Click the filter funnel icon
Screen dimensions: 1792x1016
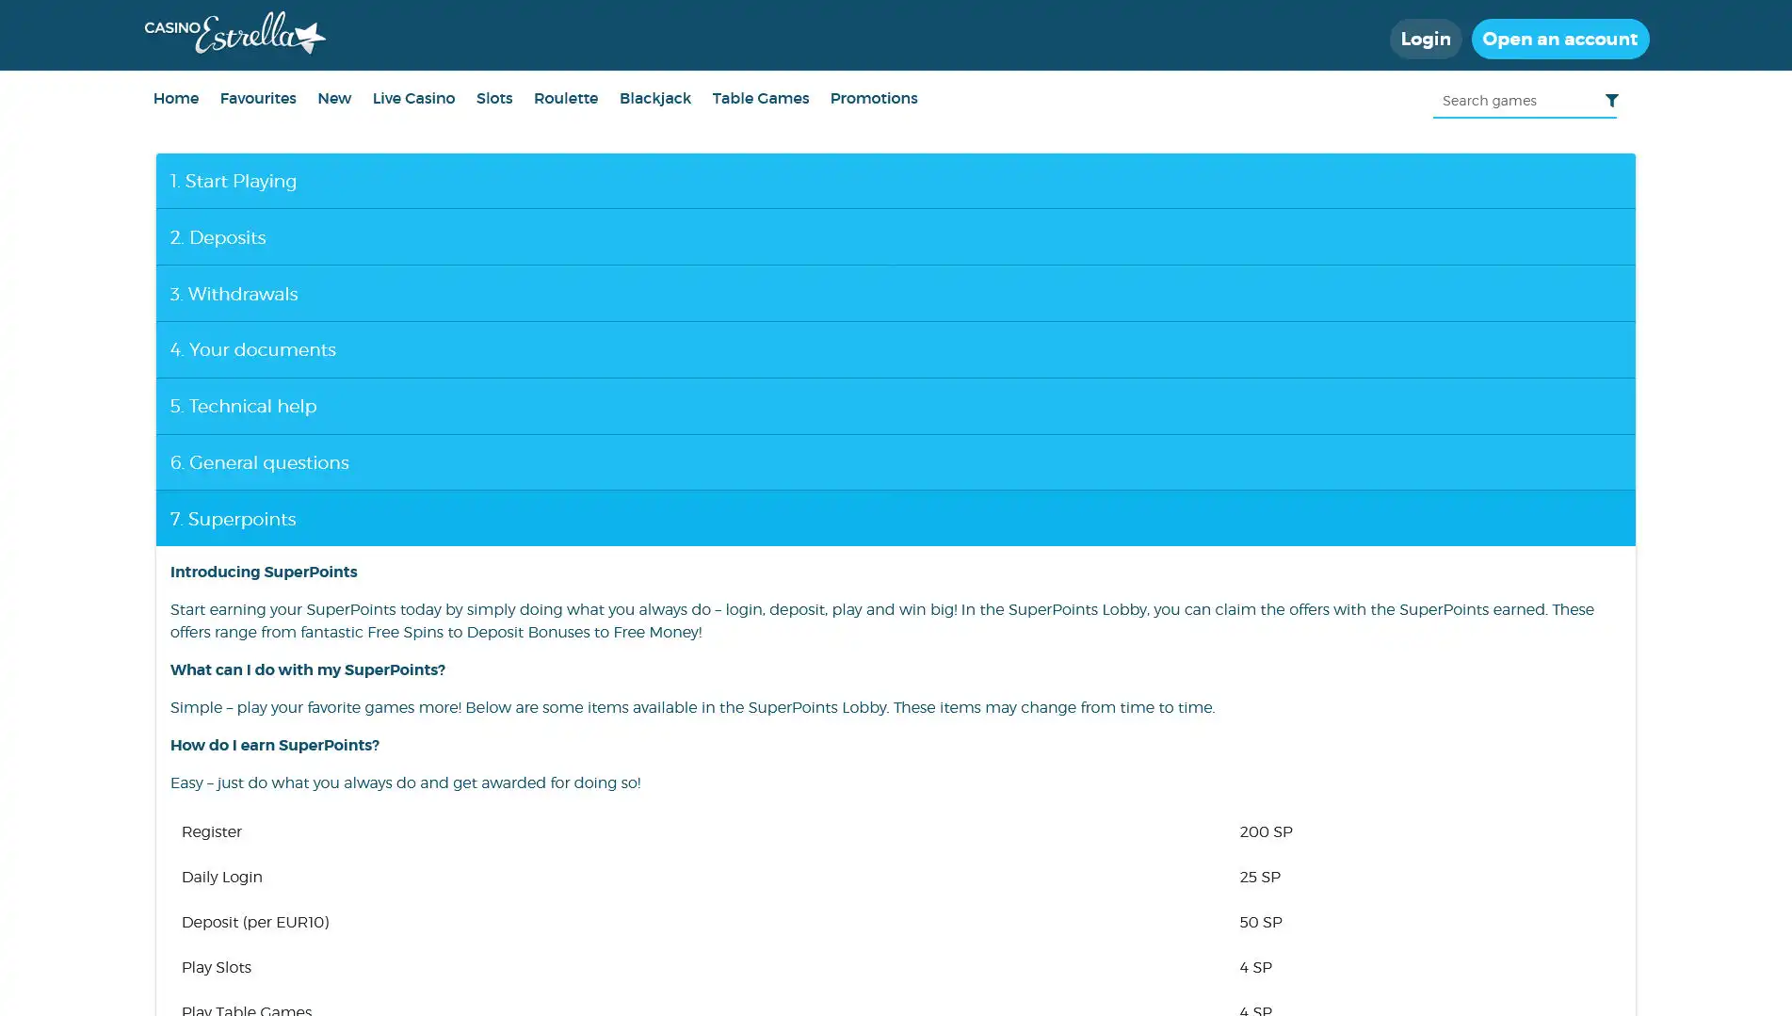coord(1611,101)
